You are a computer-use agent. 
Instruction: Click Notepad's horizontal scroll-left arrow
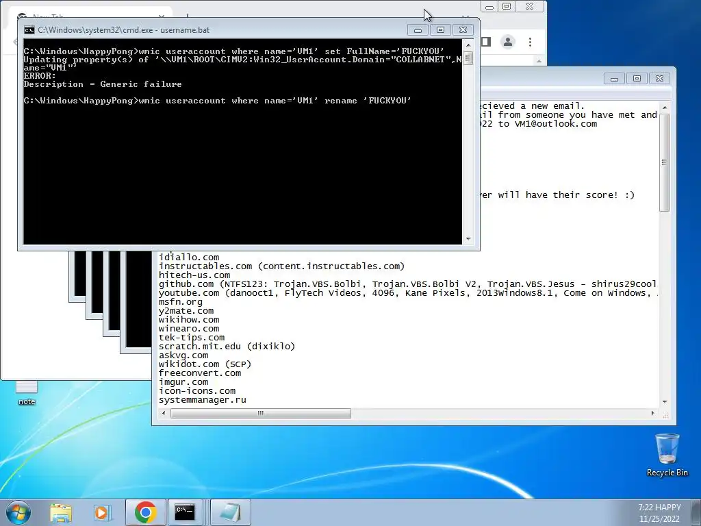(x=164, y=413)
